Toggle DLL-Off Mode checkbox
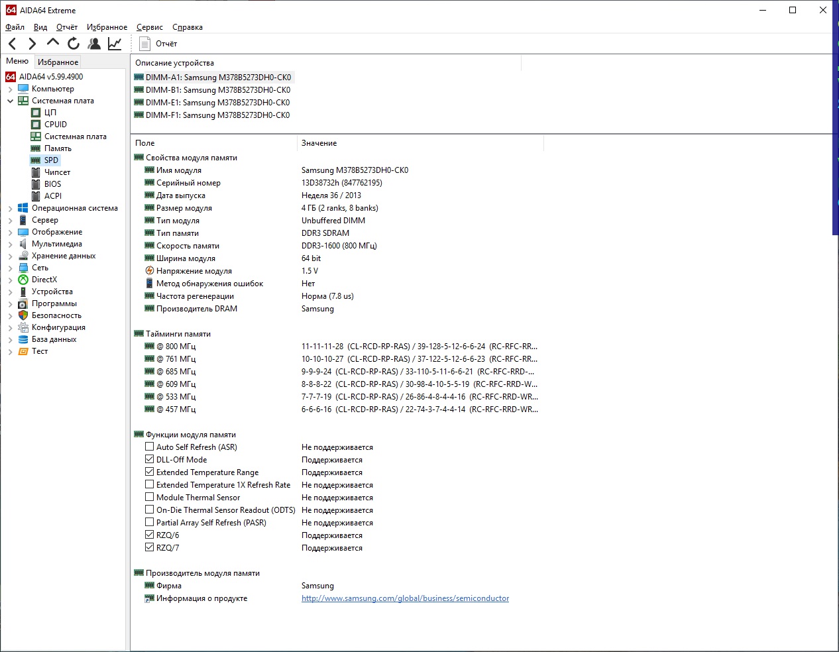This screenshot has width=839, height=652. click(150, 459)
